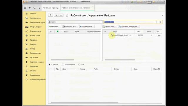Click the Переместить button
Viewport: 188px width, 106px height.
[87, 26]
